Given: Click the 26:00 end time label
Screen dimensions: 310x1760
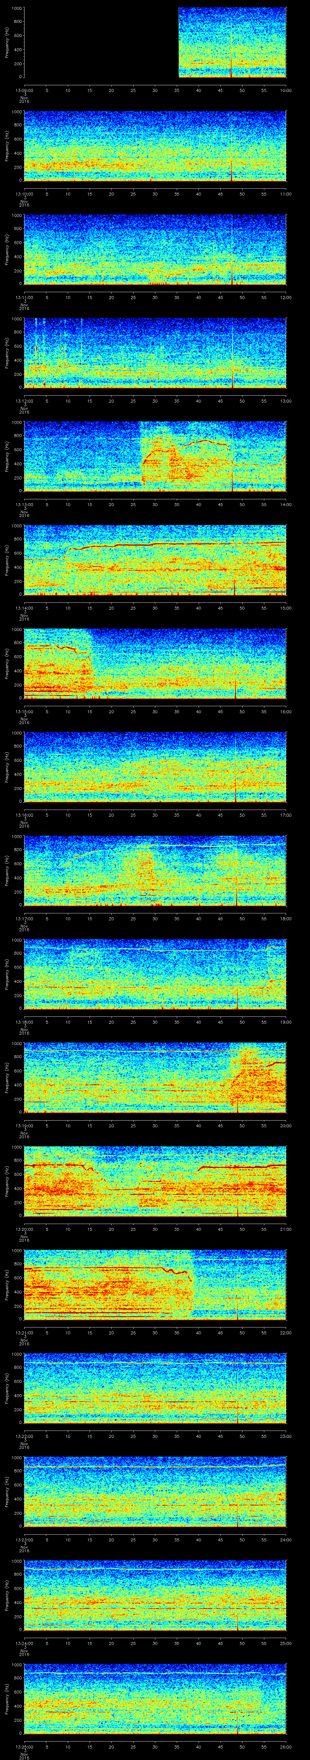Looking at the screenshot, I should 286,1747.
